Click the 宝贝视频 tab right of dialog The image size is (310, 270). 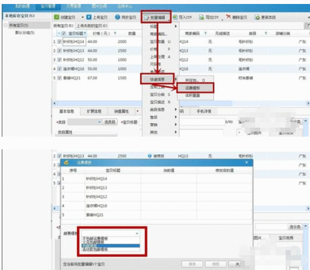286,238
